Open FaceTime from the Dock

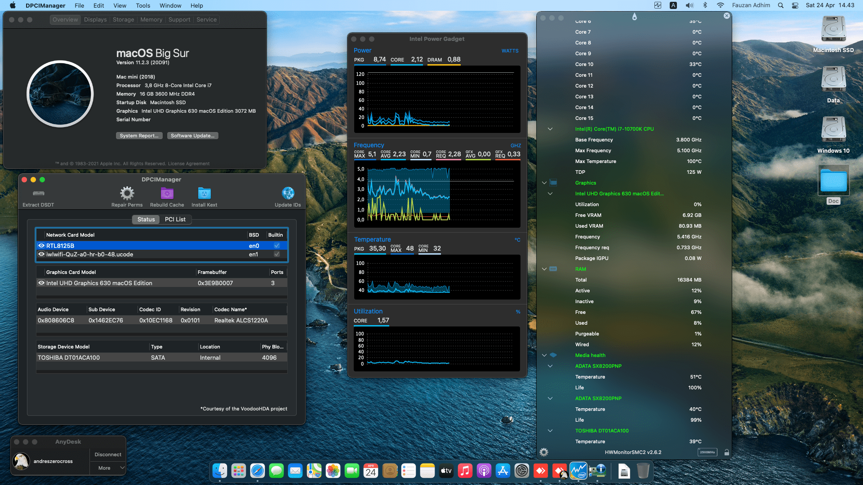pos(352,471)
